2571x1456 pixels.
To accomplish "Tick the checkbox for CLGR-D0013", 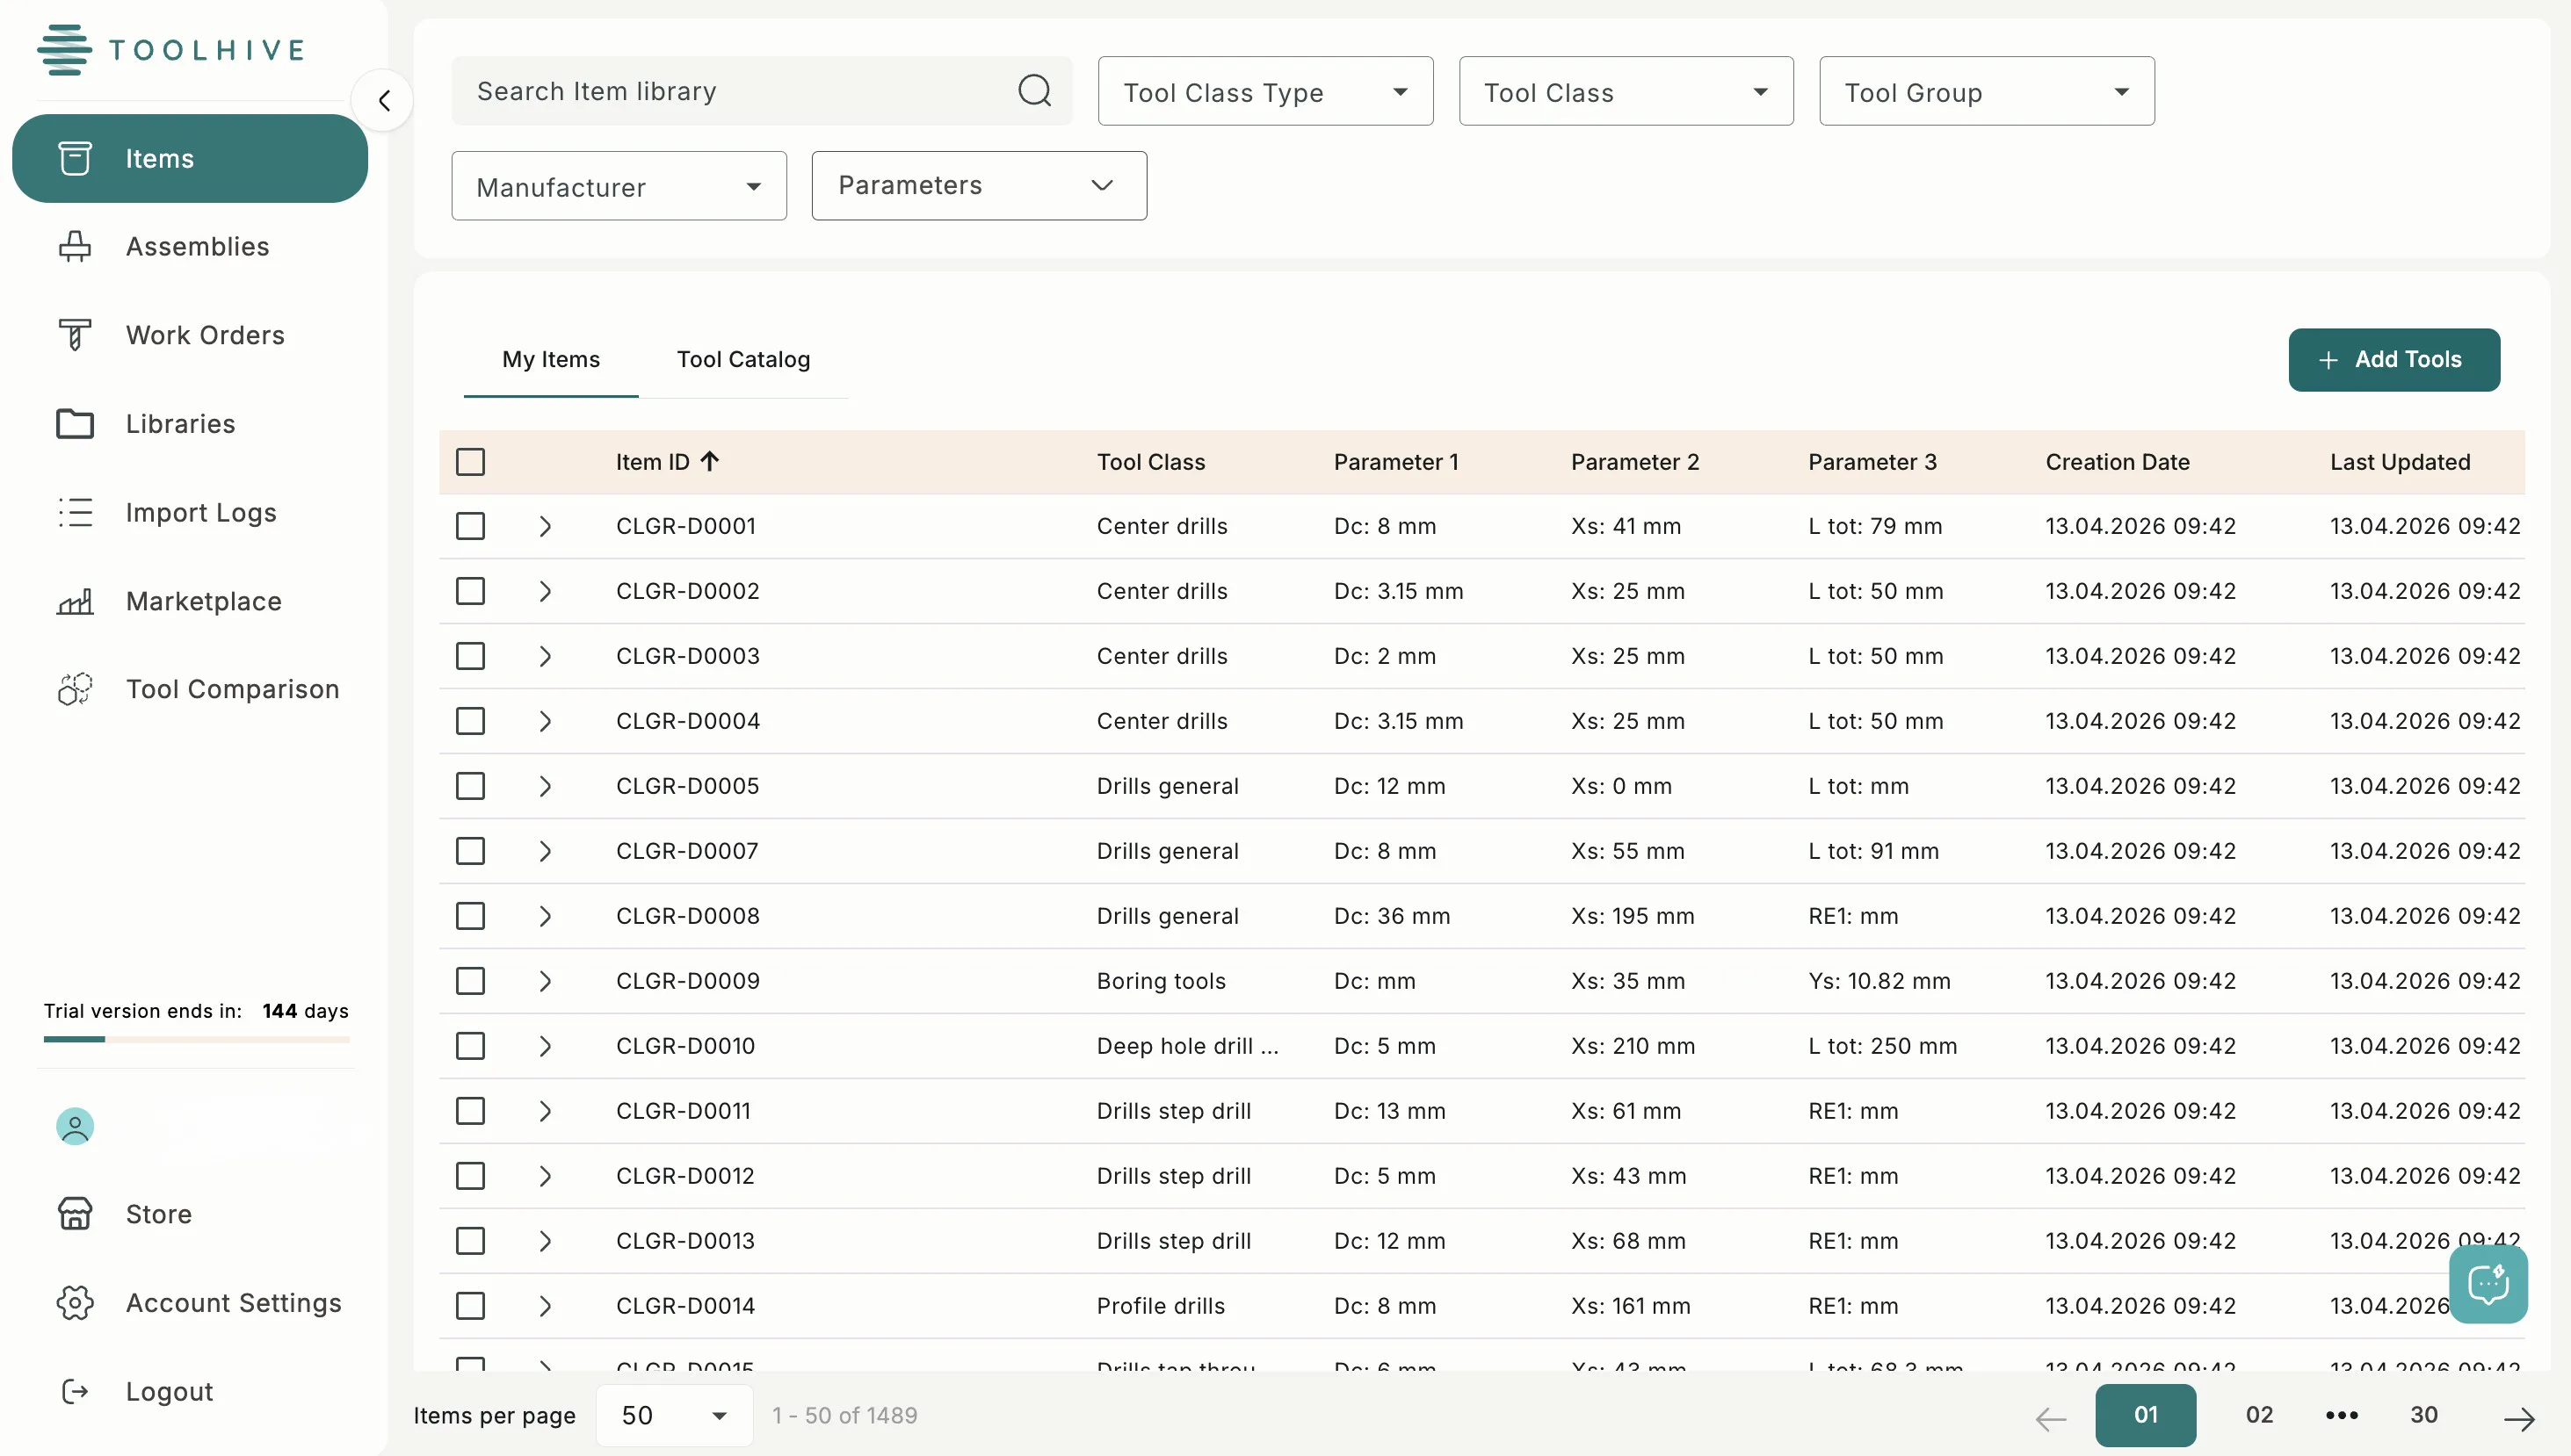I will pyautogui.click(x=470, y=1241).
